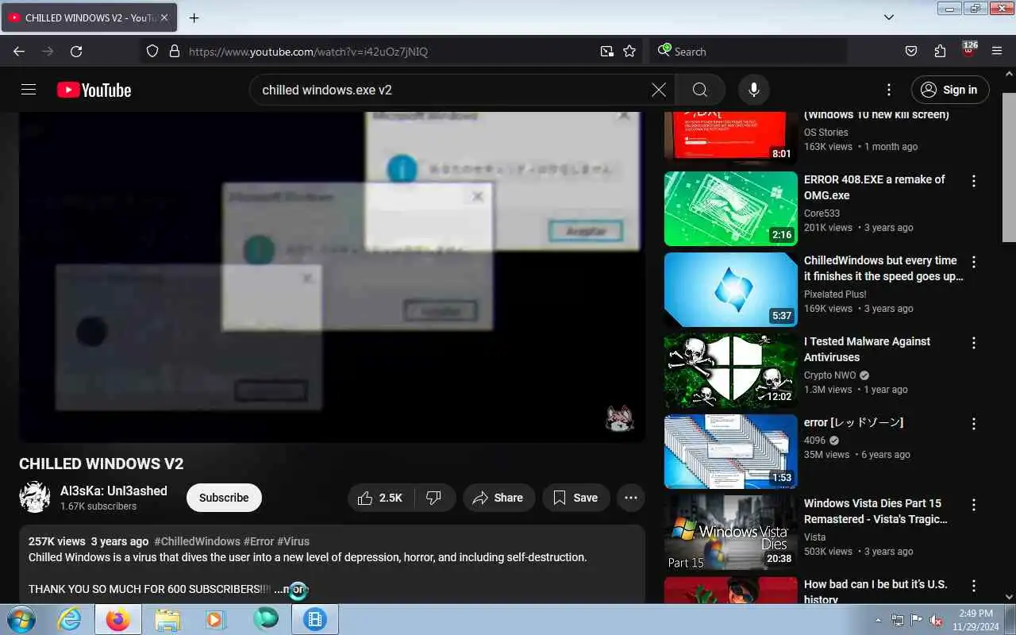Launch Internet Explorer from taskbar
Viewport: 1016px width, 635px height.
click(x=70, y=619)
